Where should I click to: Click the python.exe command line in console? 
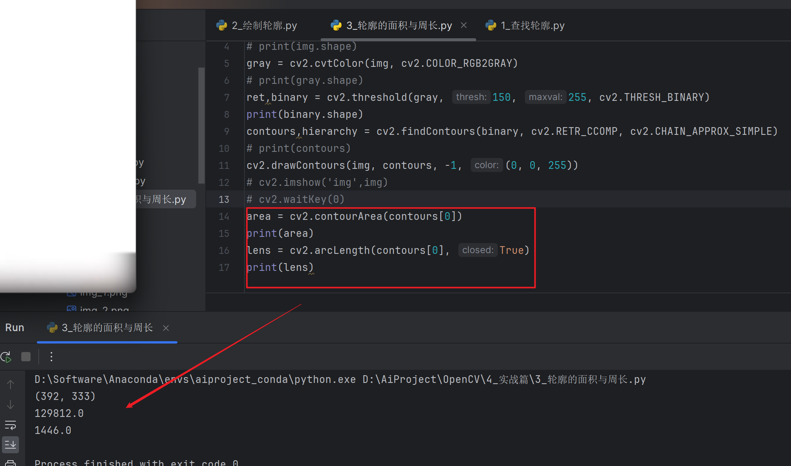click(340, 379)
